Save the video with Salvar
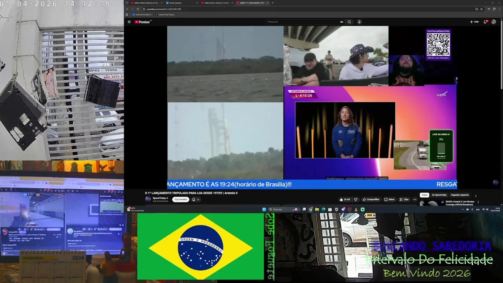Image resolution: width=503 pixels, height=283 pixels. (389, 199)
